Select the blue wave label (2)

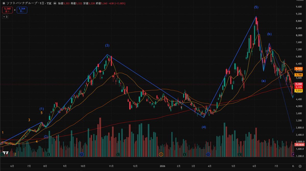coord(46,137)
